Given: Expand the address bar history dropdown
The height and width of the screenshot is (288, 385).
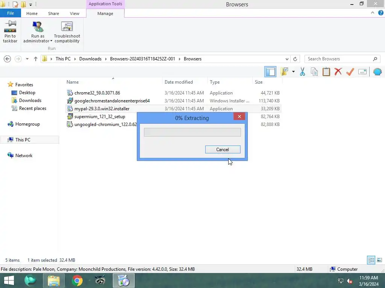Looking at the screenshot, I should (287, 59).
